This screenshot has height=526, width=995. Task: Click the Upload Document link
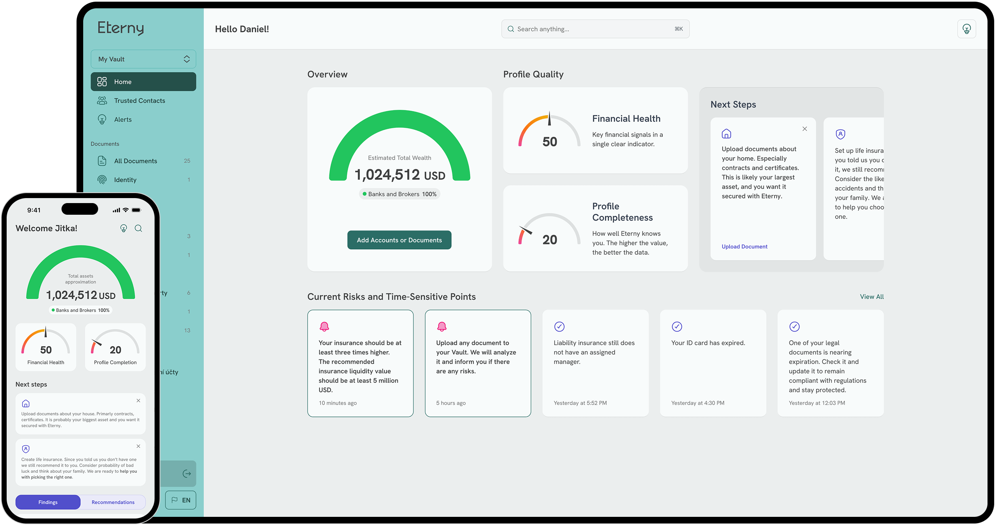point(744,247)
